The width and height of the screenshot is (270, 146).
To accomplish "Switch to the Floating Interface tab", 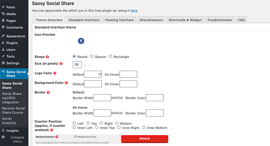I will pos(119,20).
